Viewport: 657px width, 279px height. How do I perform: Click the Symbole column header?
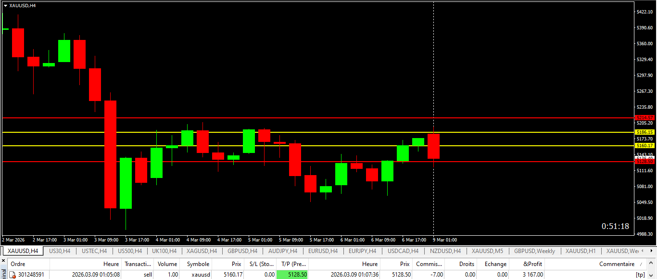pyautogui.click(x=195, y=264)
